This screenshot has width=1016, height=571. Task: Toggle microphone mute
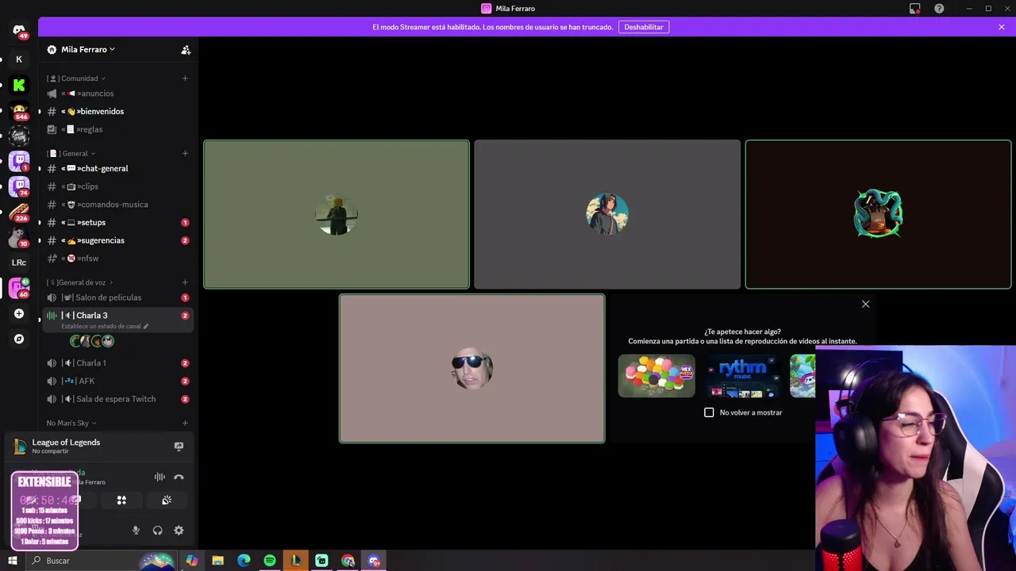pos(136,531)
